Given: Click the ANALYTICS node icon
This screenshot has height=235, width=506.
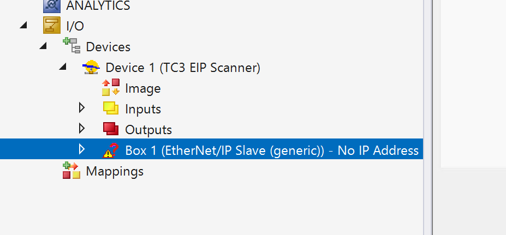Looking at the screenshot, I should (52, 5).
